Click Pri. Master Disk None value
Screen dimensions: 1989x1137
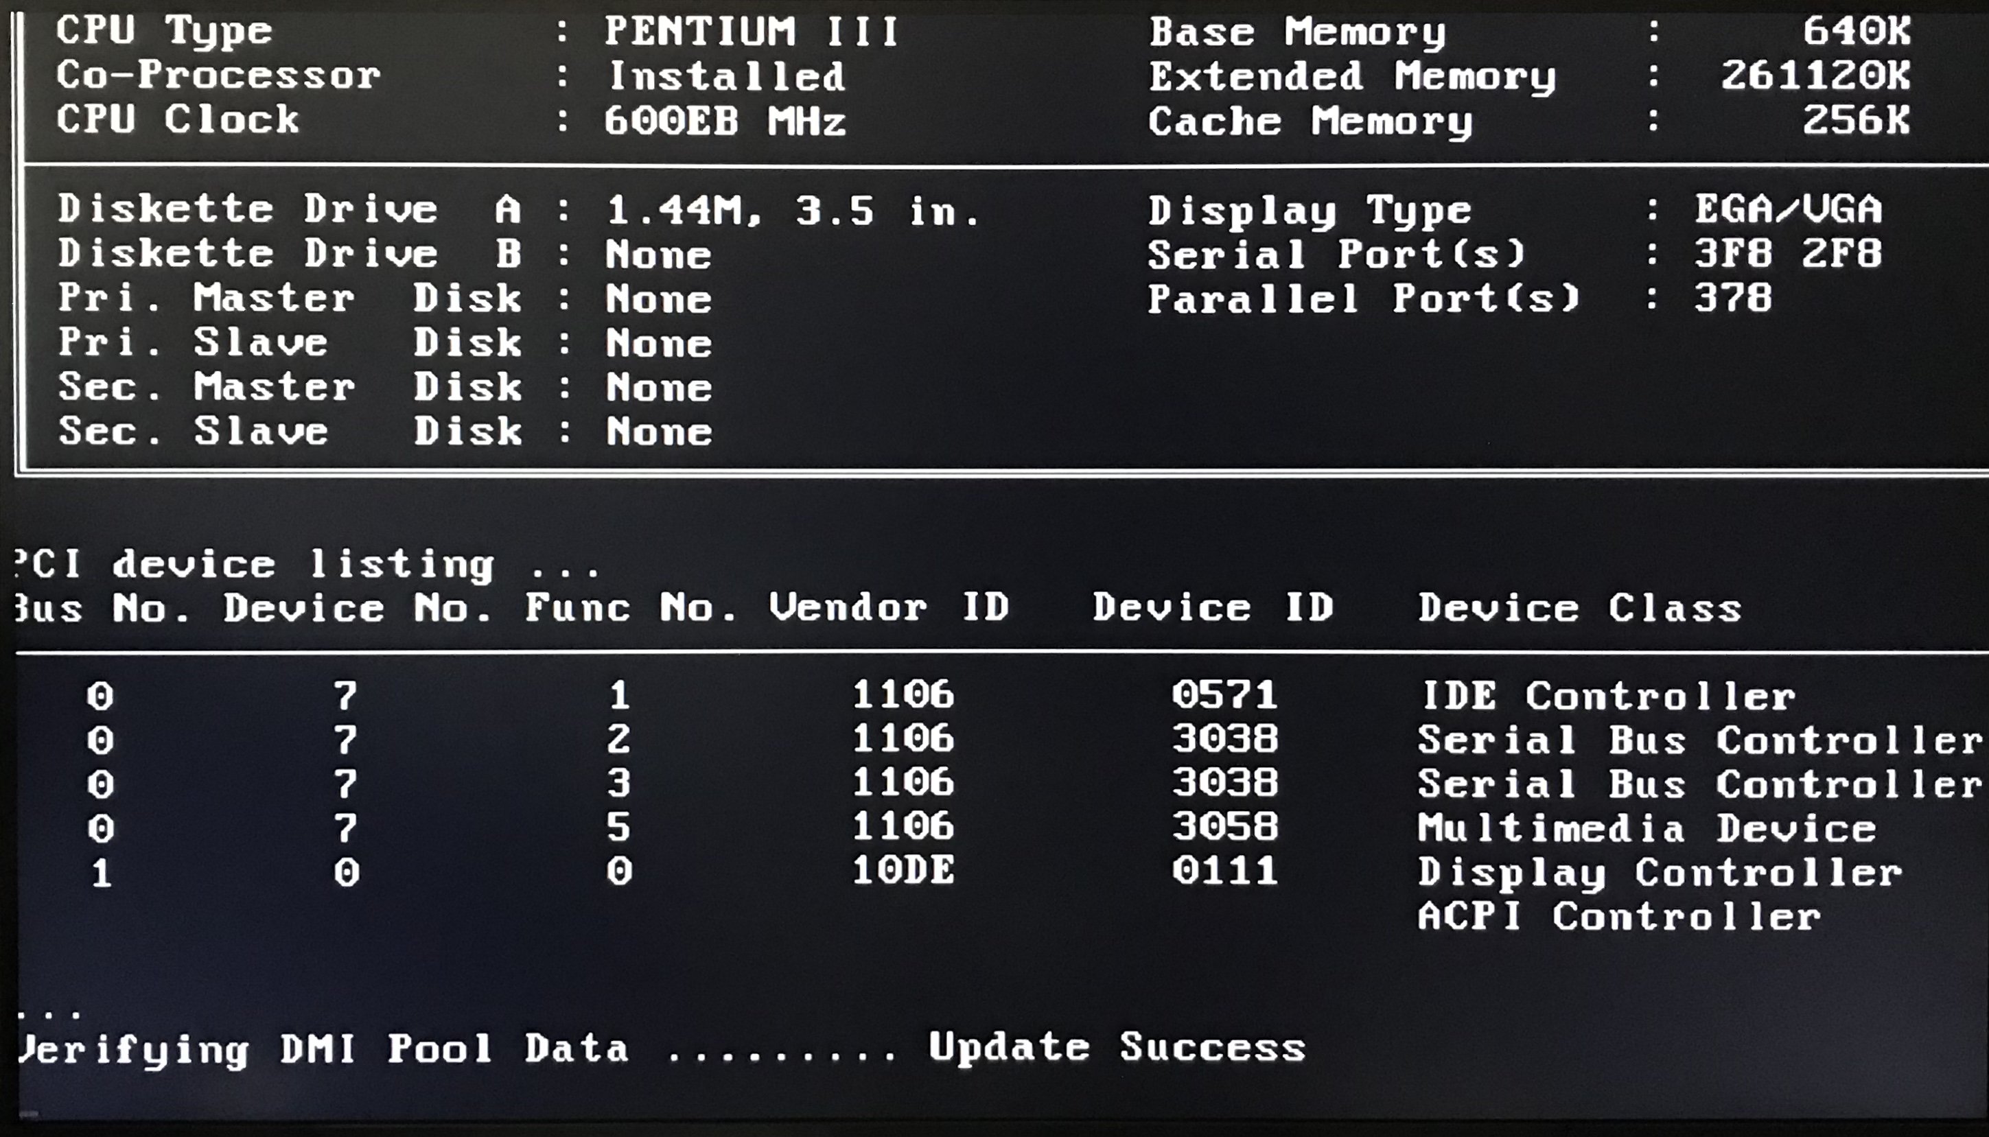pyautogui.click(x=658, y=300)
